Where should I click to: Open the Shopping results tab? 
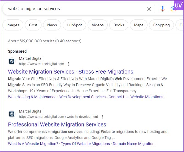pyautogui.click(x=161, y=25)
